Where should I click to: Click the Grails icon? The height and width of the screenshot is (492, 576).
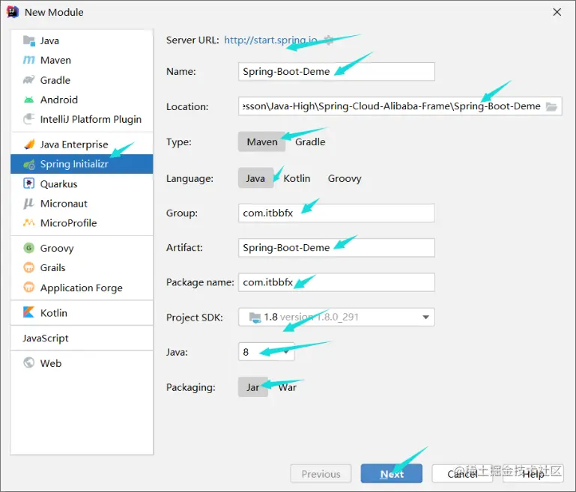coord(29,267)
